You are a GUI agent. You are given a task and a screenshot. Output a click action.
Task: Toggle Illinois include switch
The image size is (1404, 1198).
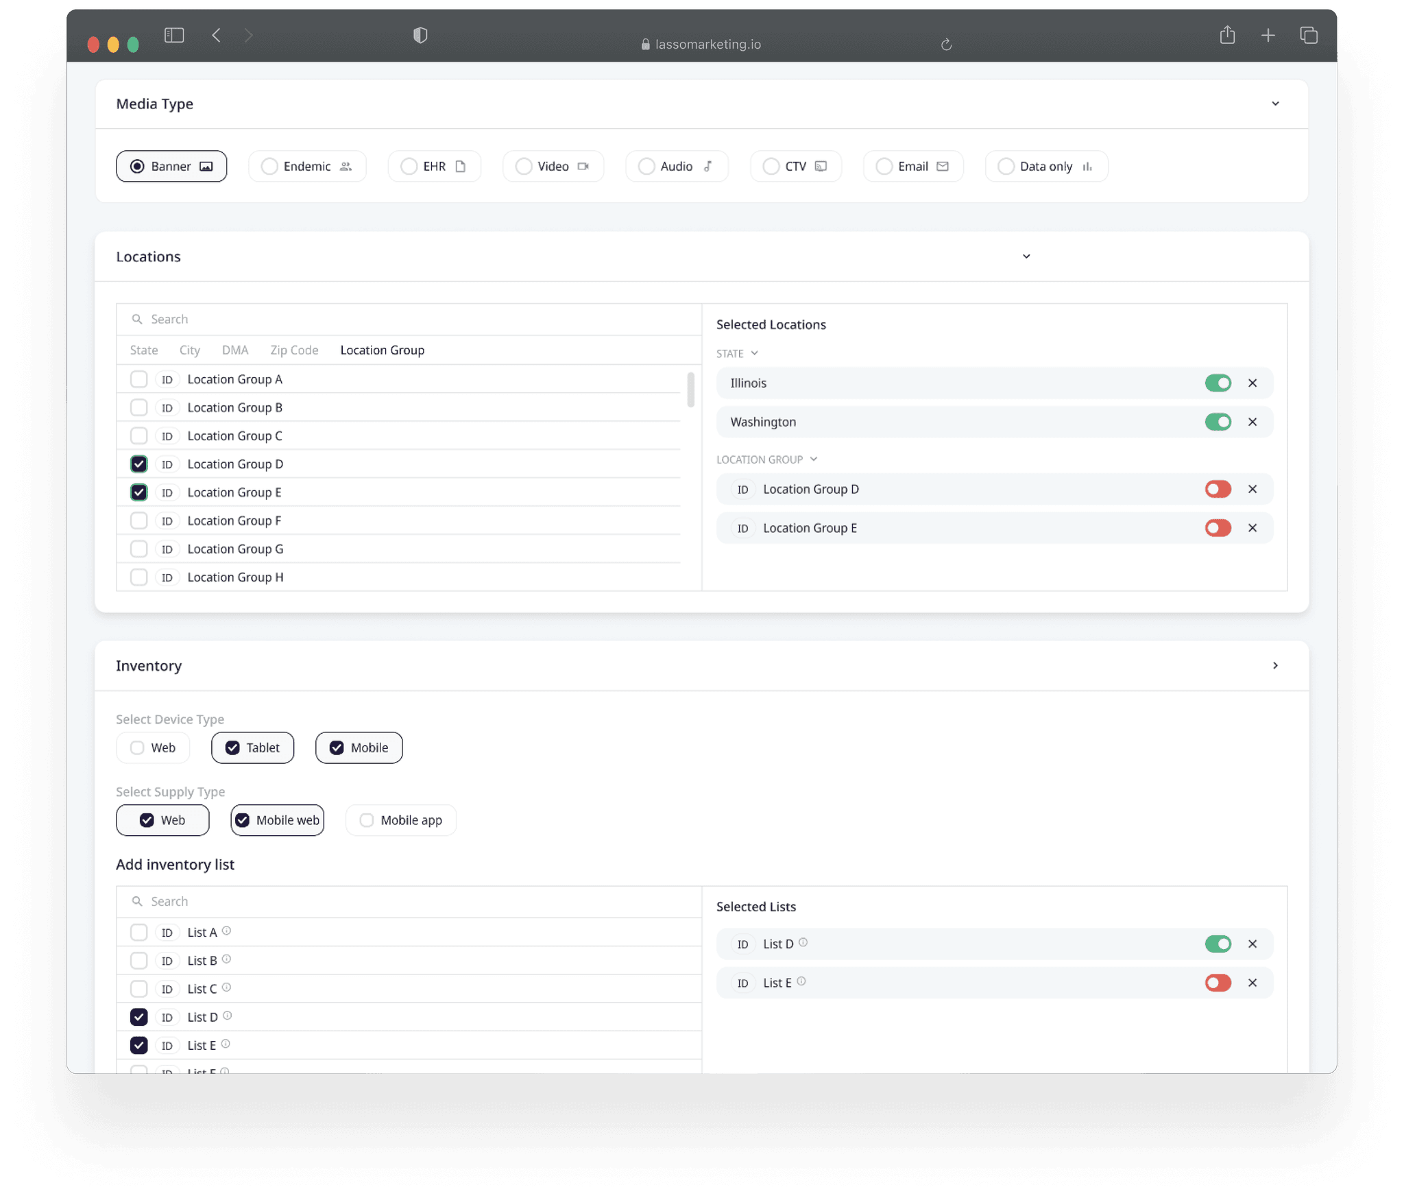tap(1218, 383)
